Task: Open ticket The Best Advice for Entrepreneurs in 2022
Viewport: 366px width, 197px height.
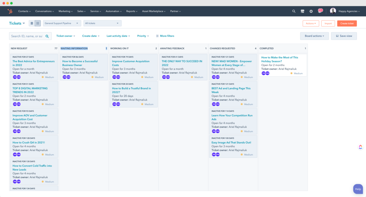Action: tap(33, 63)
